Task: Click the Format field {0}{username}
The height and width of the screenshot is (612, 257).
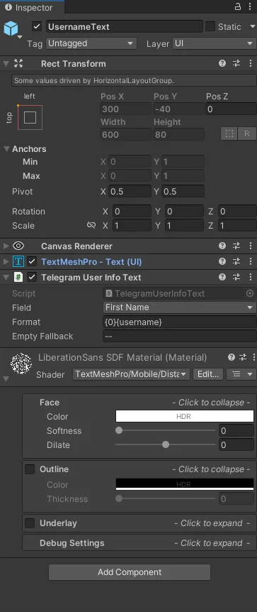Action: pos(180,322)
